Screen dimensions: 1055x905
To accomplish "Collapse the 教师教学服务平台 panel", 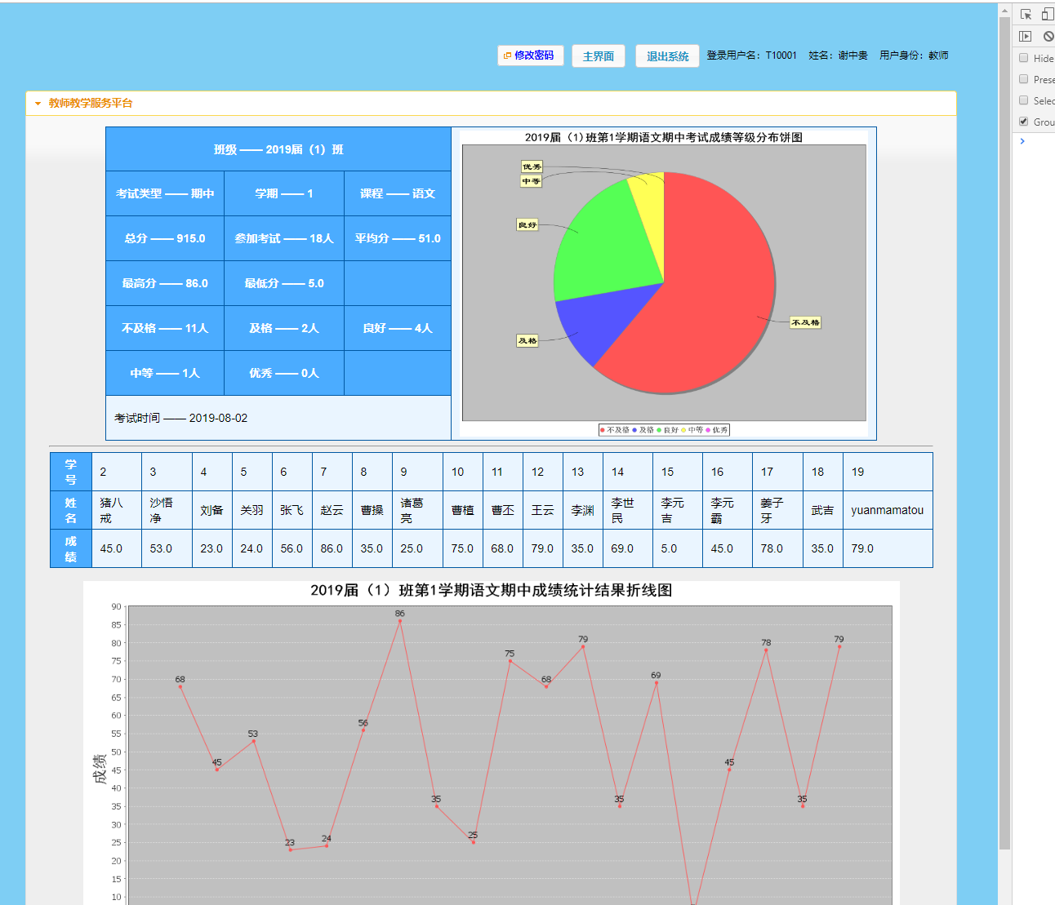I will coord(38,104).
